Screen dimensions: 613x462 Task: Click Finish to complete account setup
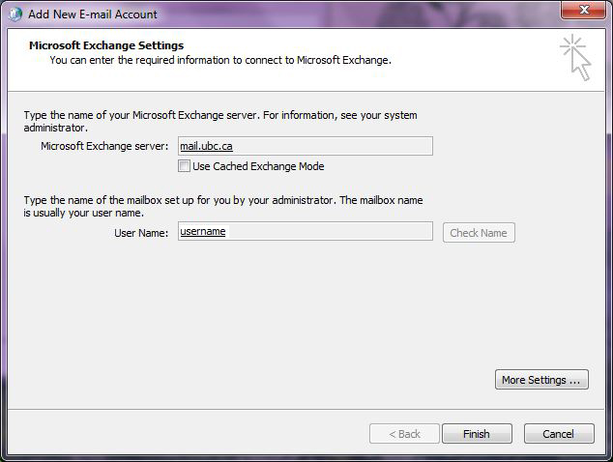[477, 434]
